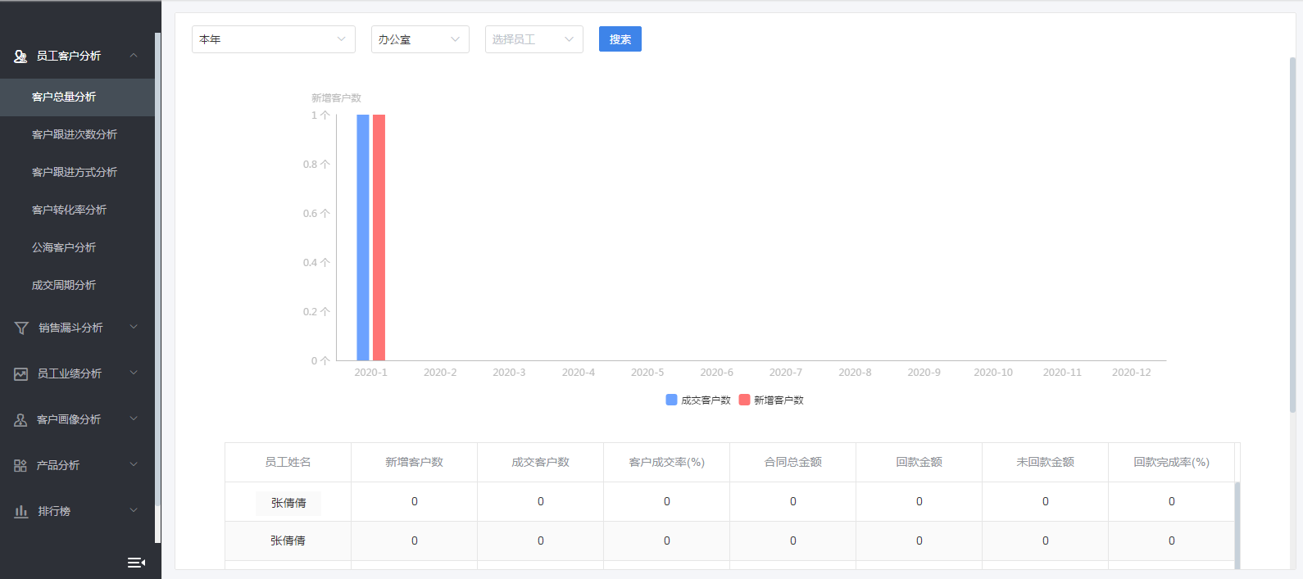Viewport: 1303px width, 579px height.
Task: Expand the 销售漏斗分析 menu chevron
Action: [134, 328]
